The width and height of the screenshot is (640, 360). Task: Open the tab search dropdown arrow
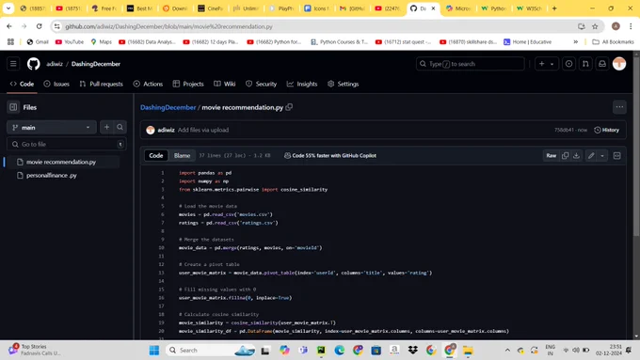(8, 8)
